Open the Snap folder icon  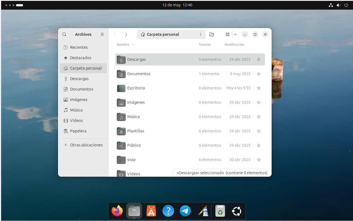(121, 160)
